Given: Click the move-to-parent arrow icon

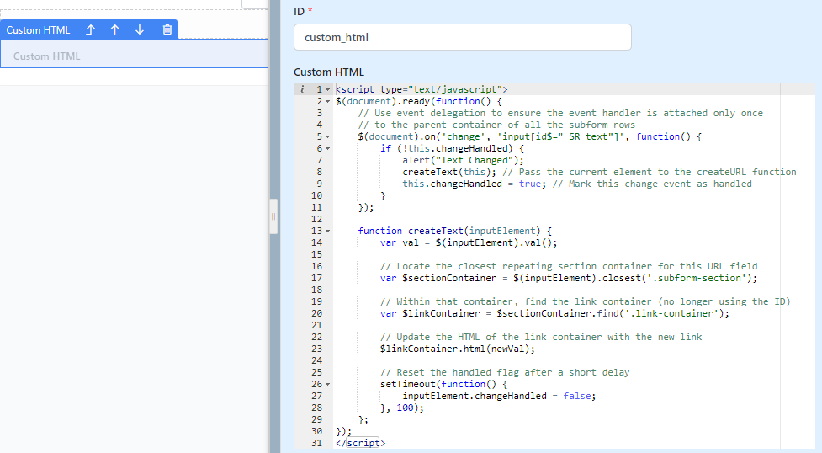Looking at the screenshot, I should click(90, 29).
